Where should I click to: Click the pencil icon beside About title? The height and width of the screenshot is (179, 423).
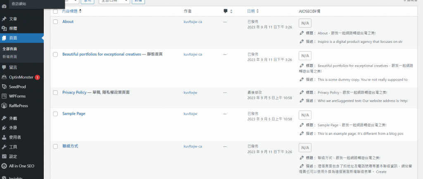(302, 33)
